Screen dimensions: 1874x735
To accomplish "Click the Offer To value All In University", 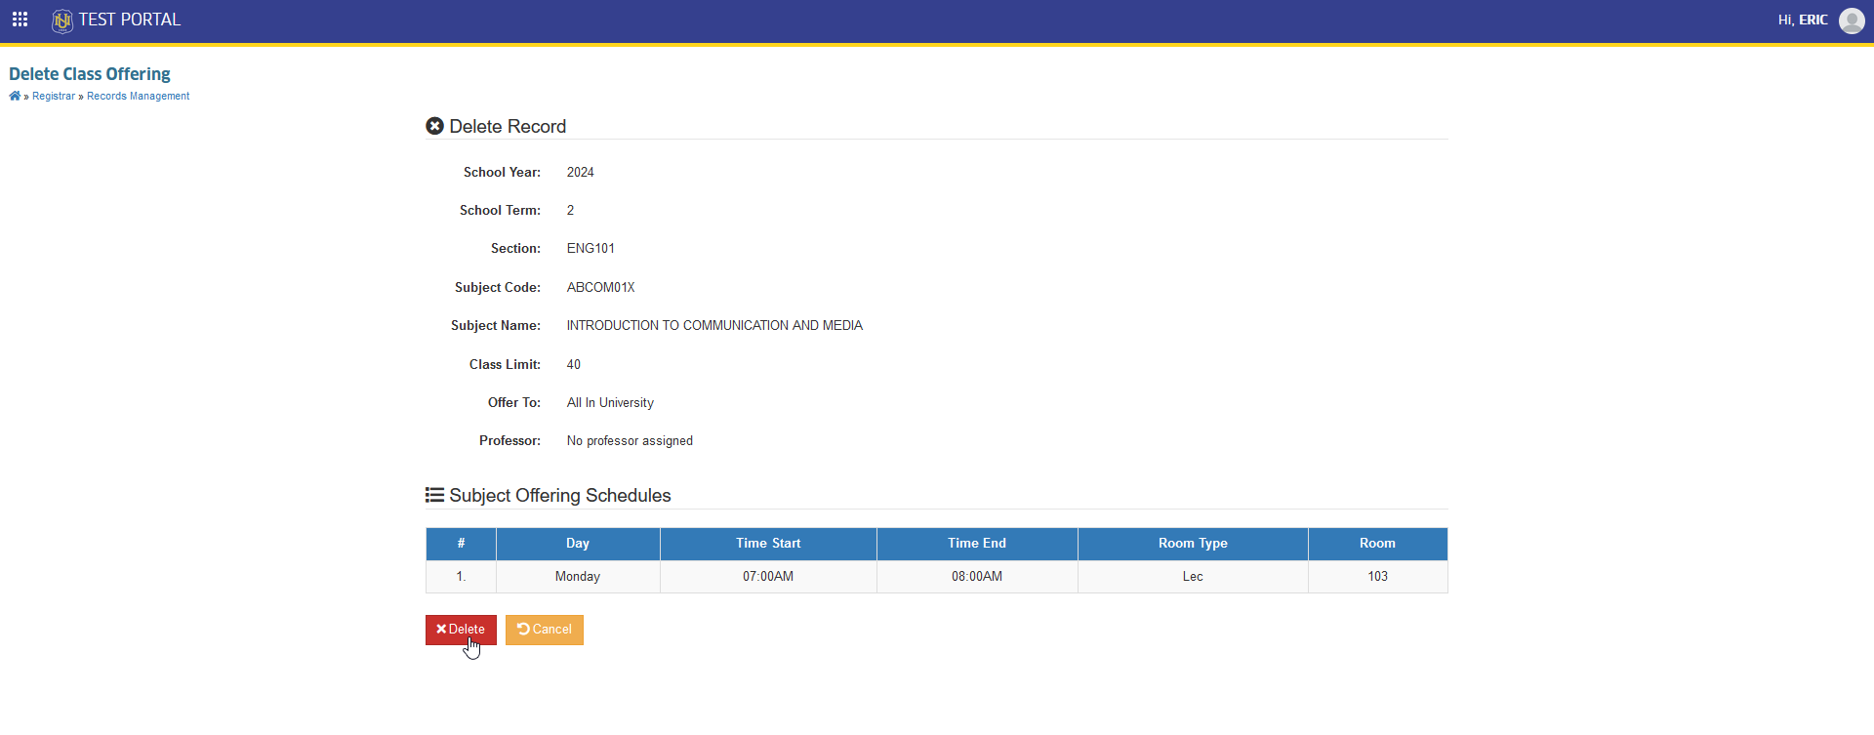I will 610,402.
